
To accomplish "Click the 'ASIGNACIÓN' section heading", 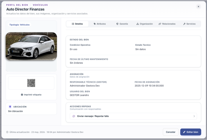I will click(76, 74).
